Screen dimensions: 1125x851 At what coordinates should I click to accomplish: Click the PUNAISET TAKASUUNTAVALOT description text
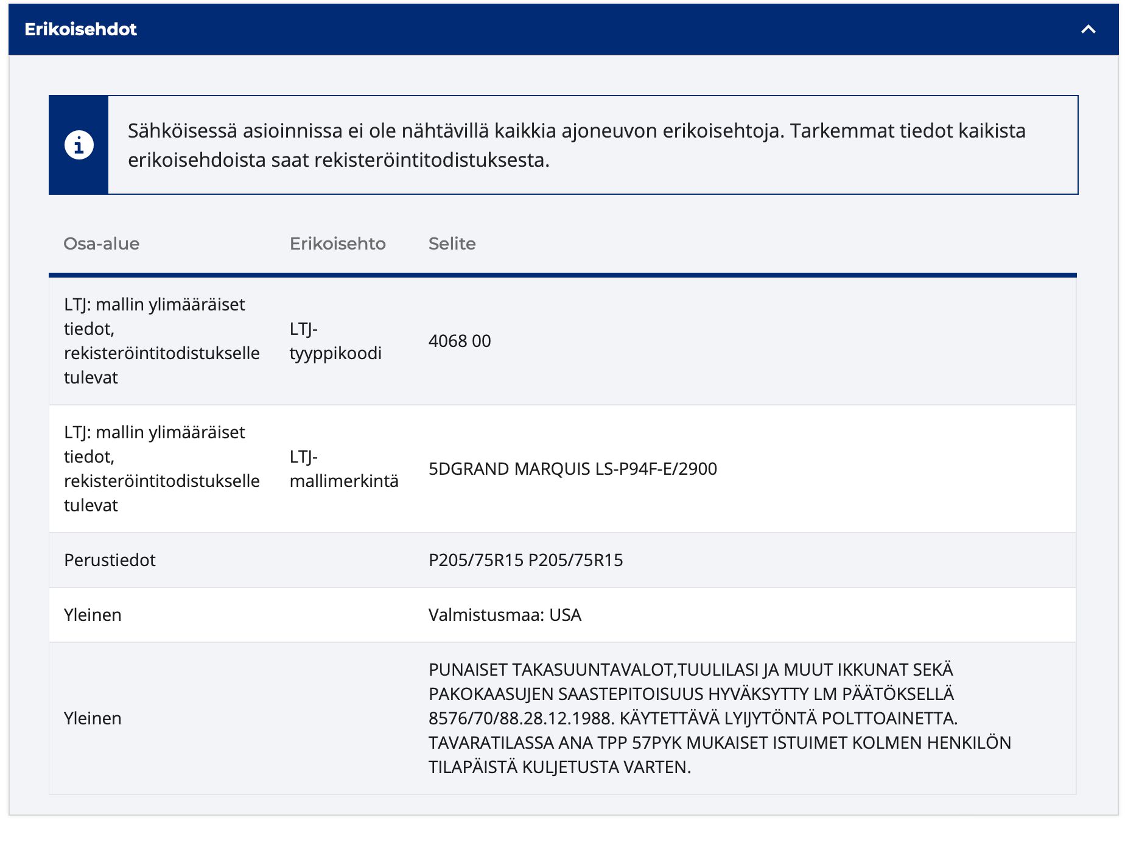pyautogui.click(x=720, y=718)
